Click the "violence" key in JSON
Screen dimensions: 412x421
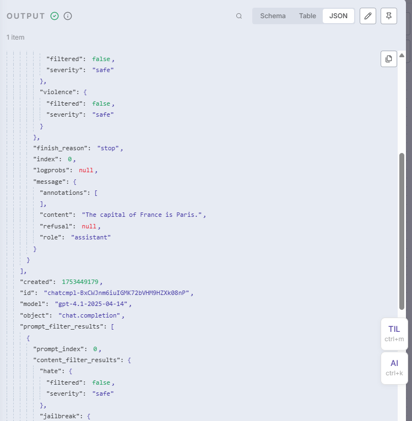tap(58, 92)
